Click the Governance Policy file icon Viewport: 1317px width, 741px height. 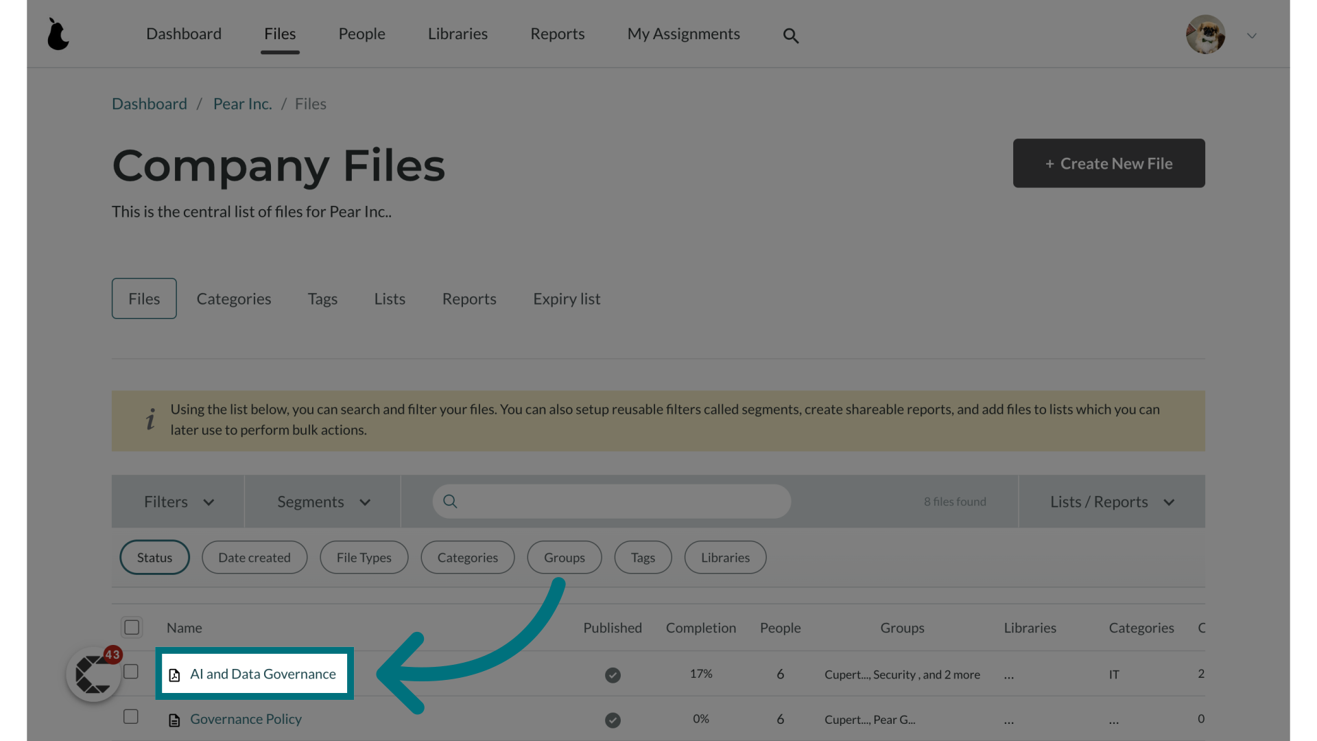tap(174, 719)
